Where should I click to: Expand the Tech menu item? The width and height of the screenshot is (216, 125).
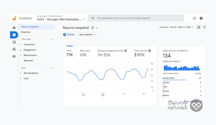pyautogui.click(x=21, y=78)
